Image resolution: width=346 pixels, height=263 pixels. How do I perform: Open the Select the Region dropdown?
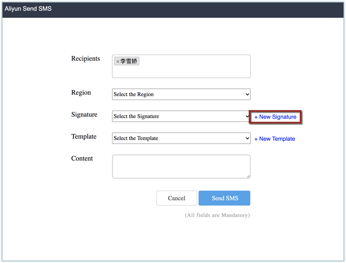click(181, 94)
